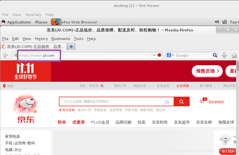This screenshot has width=239, height=155.
Task: Select 家用电器 category
Action: pos(13,136)
